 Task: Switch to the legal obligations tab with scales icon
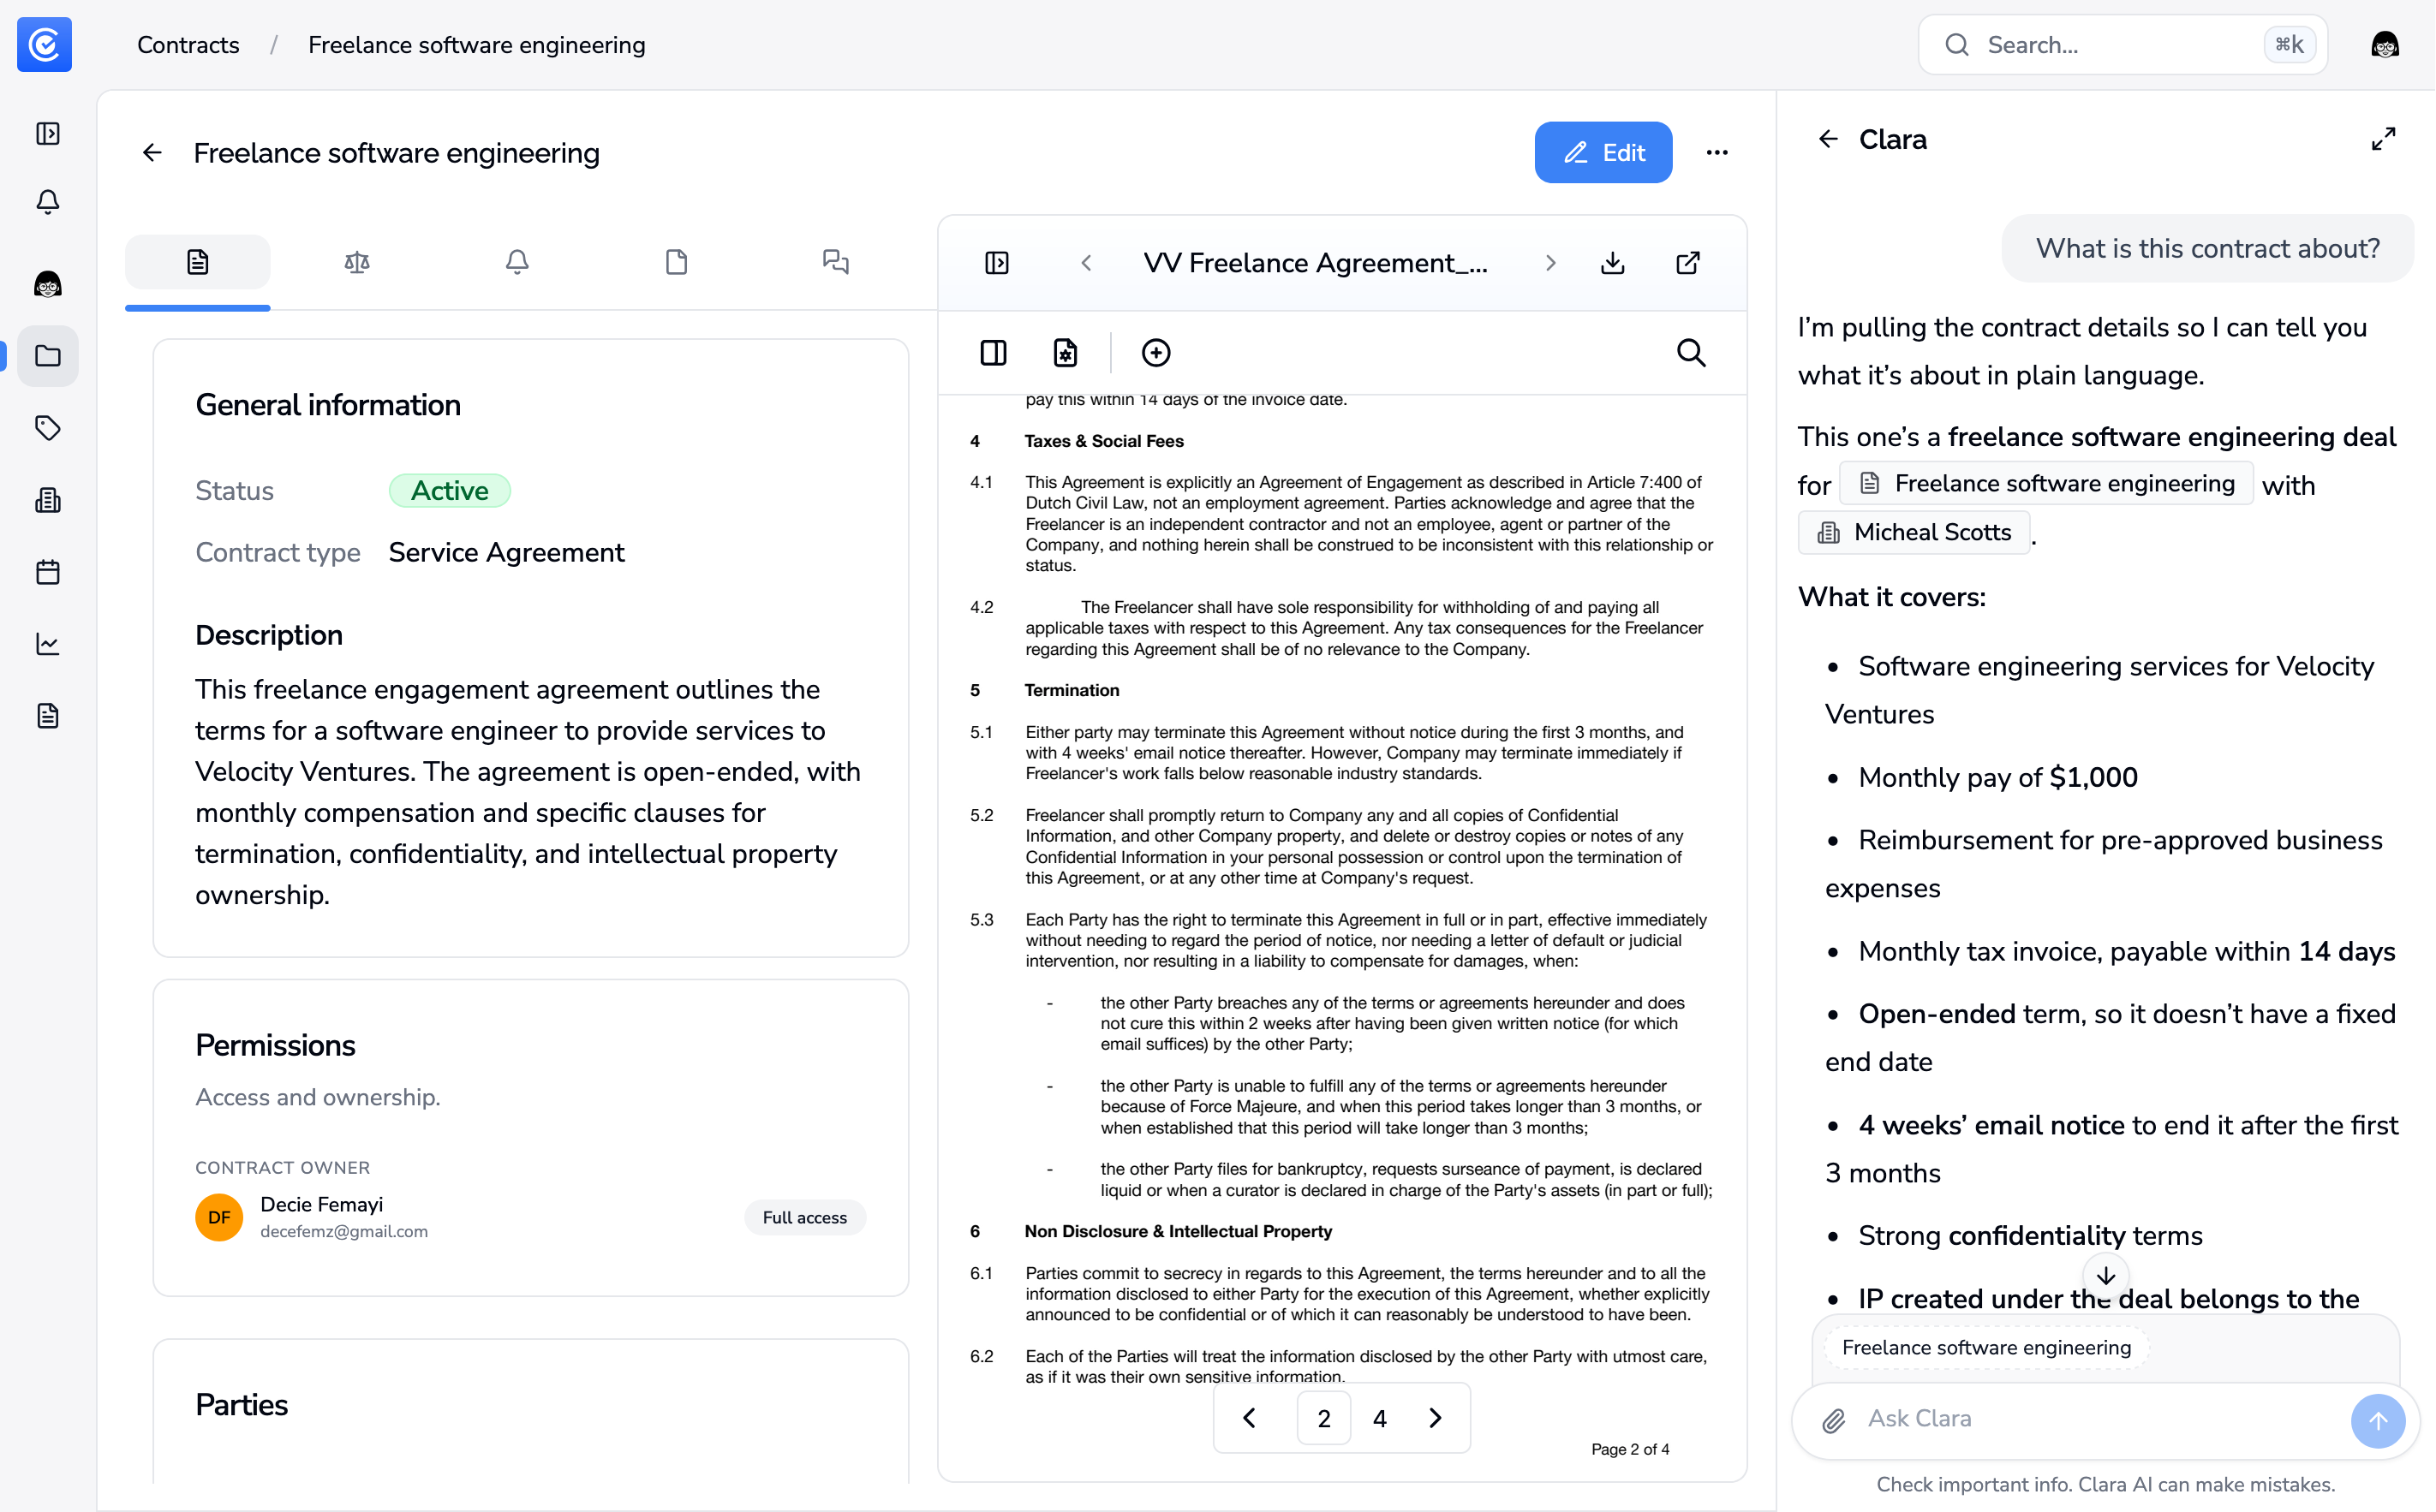[x=357, y=262]
